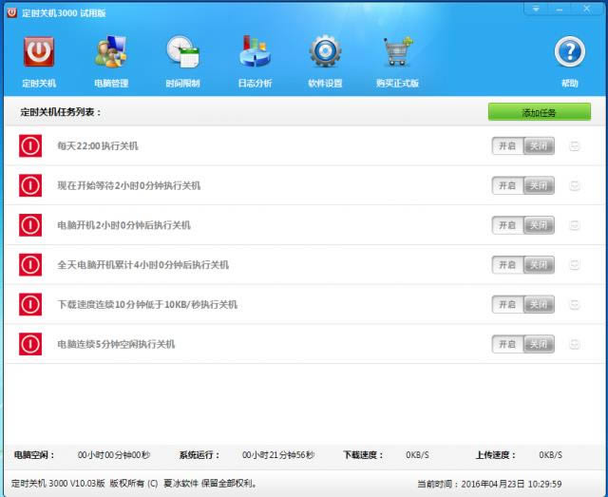Image resolution: width=608 pixels, height=497 pixels.
Task: Click the app logo in the title bar
Action: (x=12, y=12)
